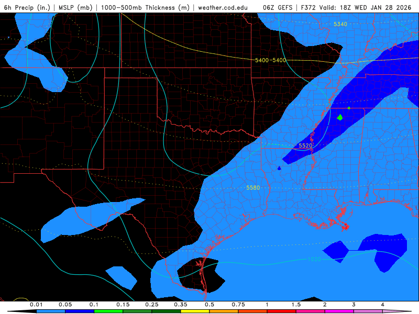
Task: Click the 0.75 legend value
Action: pyautogui.click(x=238, y=305)
